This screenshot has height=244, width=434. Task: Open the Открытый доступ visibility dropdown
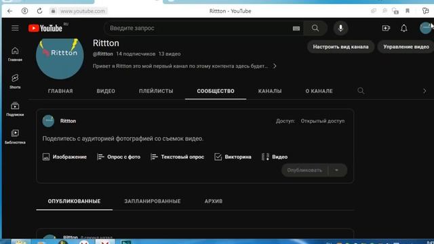(x=323, y=121)
